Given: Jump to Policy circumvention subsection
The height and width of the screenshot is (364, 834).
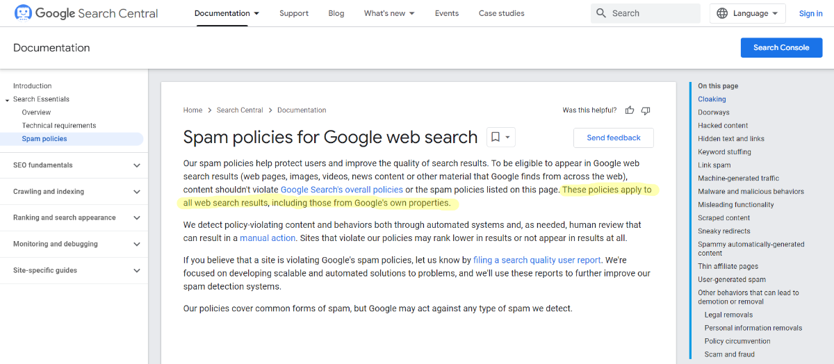Looking at the screenshot, I should (x=737, y=342).
